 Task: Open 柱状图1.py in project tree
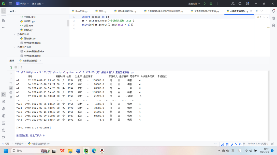point(27,21)
